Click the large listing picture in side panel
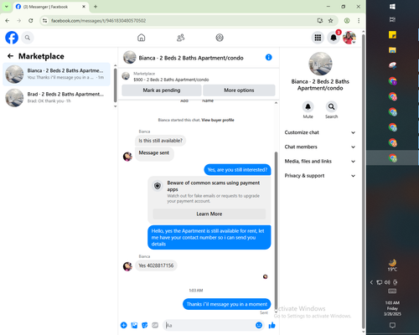The height and width of the screenshot is (335, 419). pyautogui.click(x=320, y=64)
